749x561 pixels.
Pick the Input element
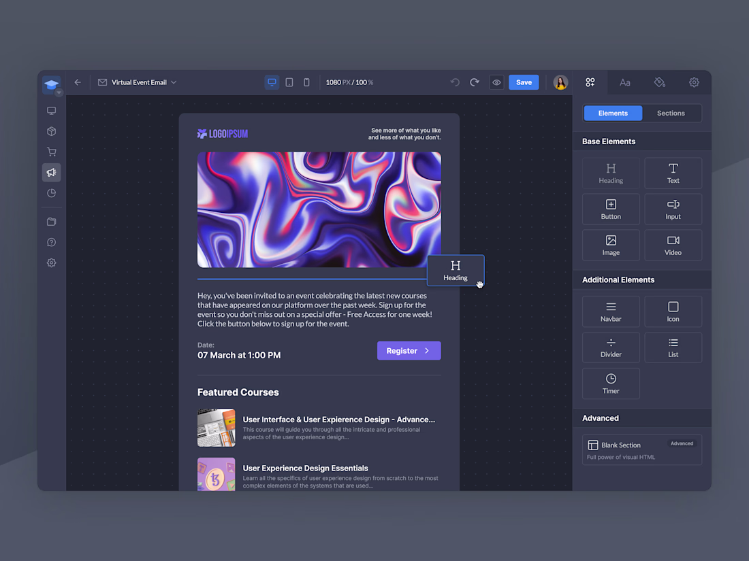(x=673, y=209)
